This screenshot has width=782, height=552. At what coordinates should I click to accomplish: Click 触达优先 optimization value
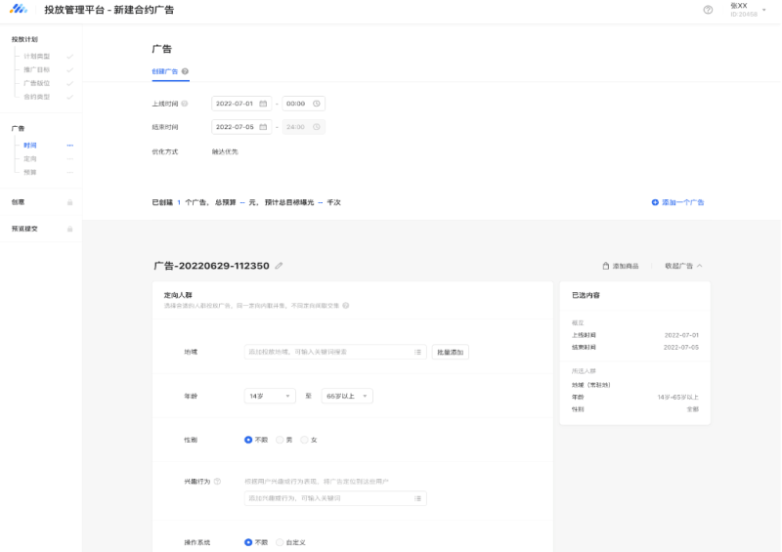[225, 151]
